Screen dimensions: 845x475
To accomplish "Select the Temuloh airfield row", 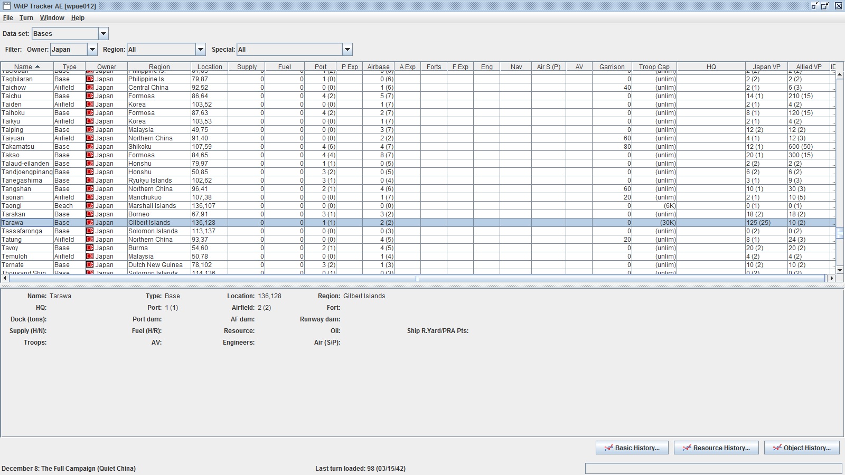I will point(418,256).
